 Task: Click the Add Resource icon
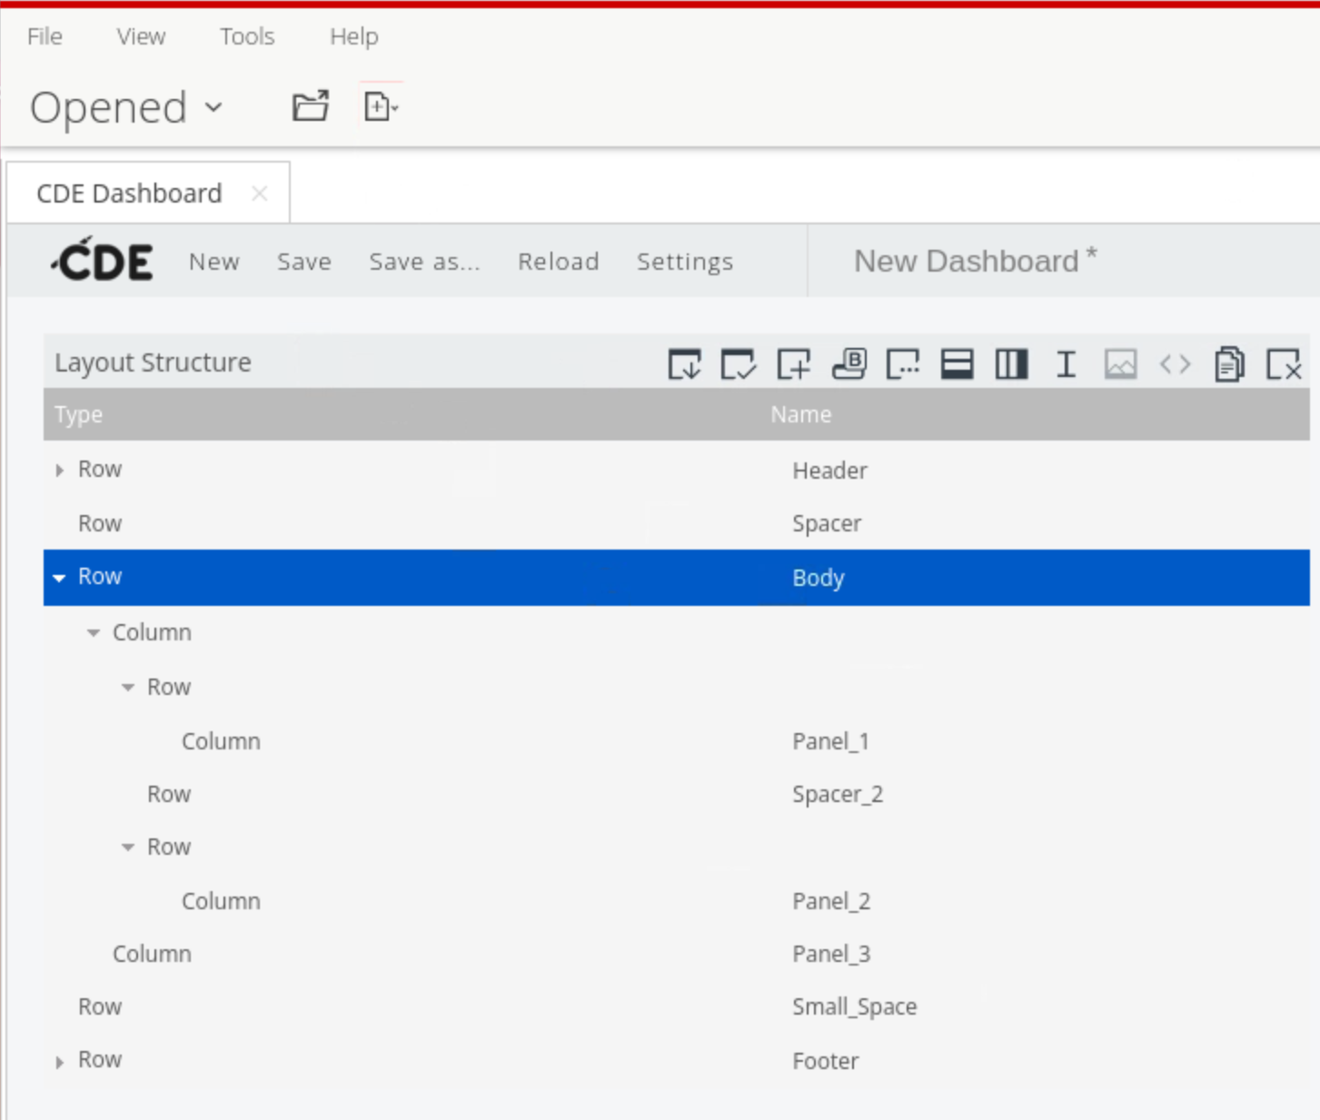coord(793,364)
